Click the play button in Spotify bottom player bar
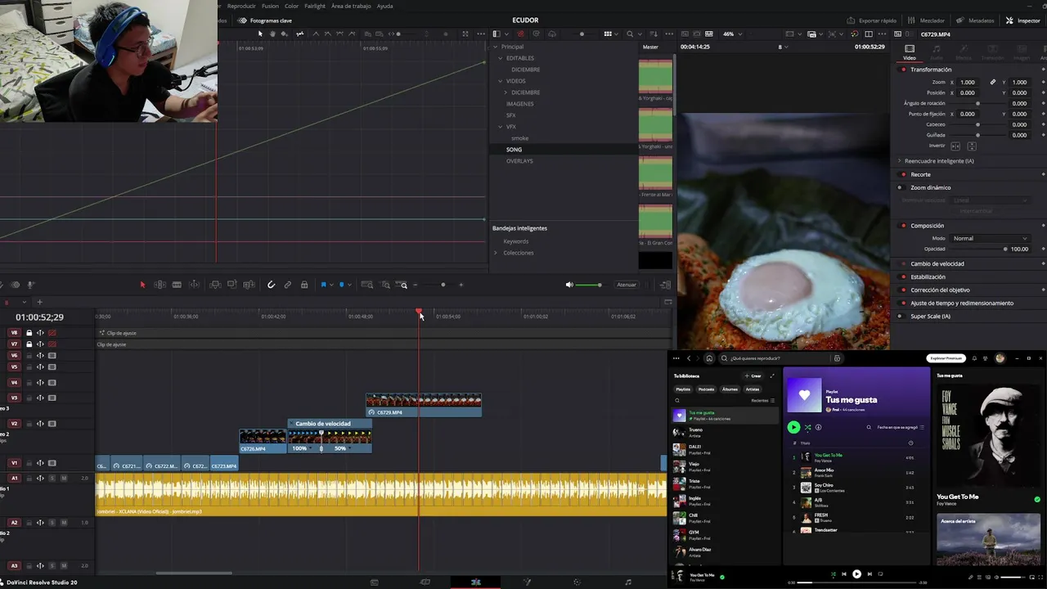This screenshot has width=1047, height=589. click(x=856, y=574)
